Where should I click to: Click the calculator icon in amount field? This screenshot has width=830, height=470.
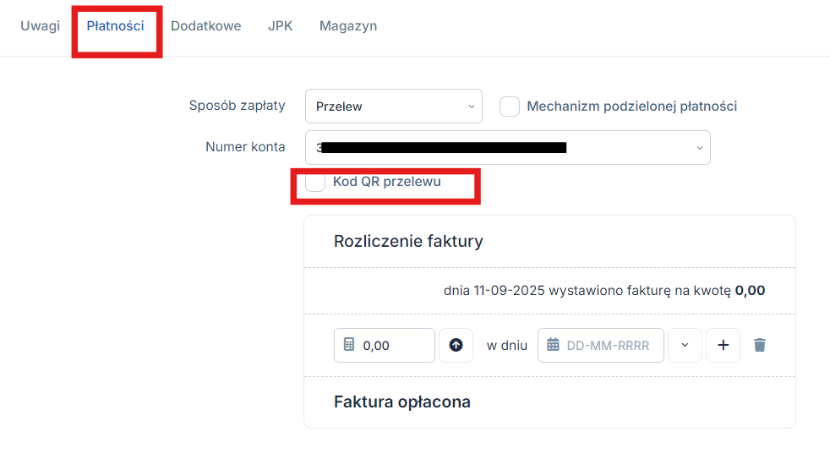click(349, 345)
